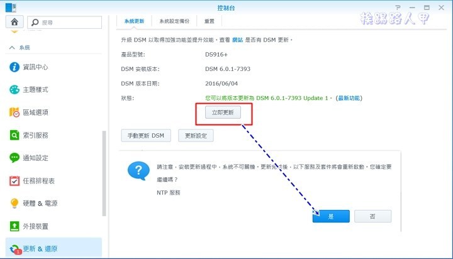
Task: Go to Control Panel home icon
Action: 14,22
